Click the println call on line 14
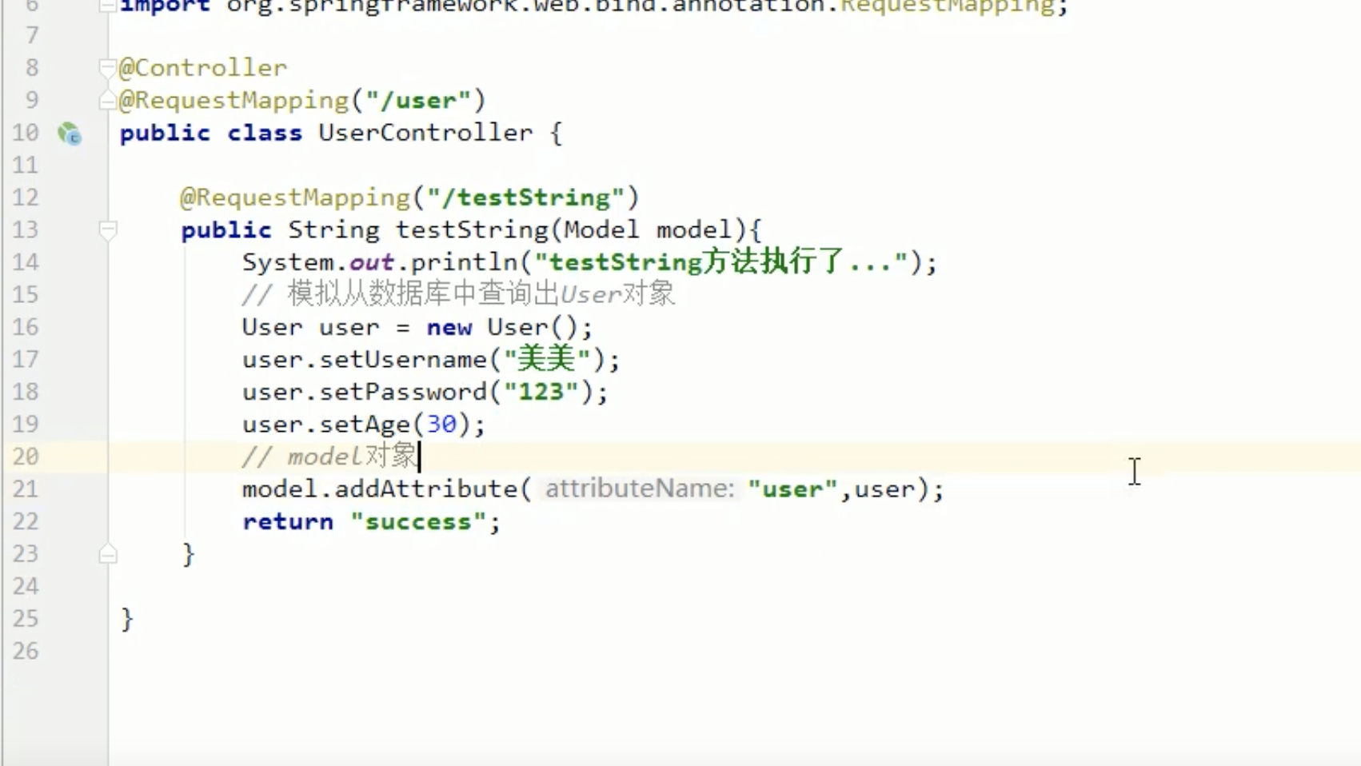 [x=465, y=262]
